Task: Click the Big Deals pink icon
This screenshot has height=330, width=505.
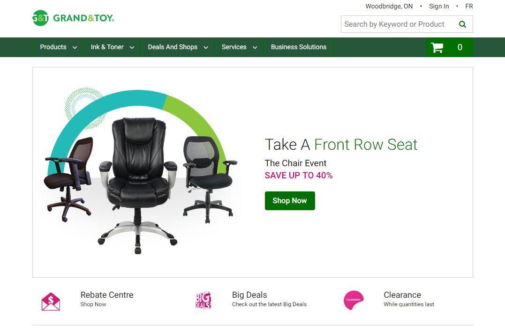Action: (x=203, y=301)
